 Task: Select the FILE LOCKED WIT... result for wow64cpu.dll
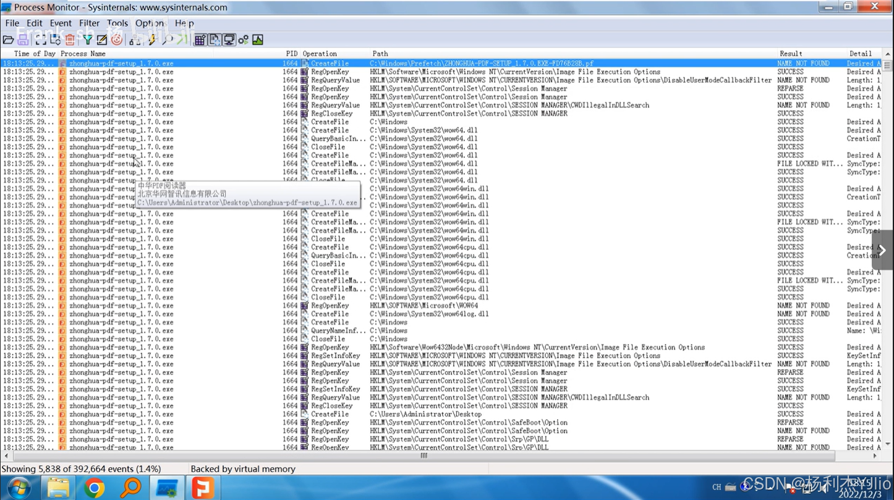click(x=810, y=280)
